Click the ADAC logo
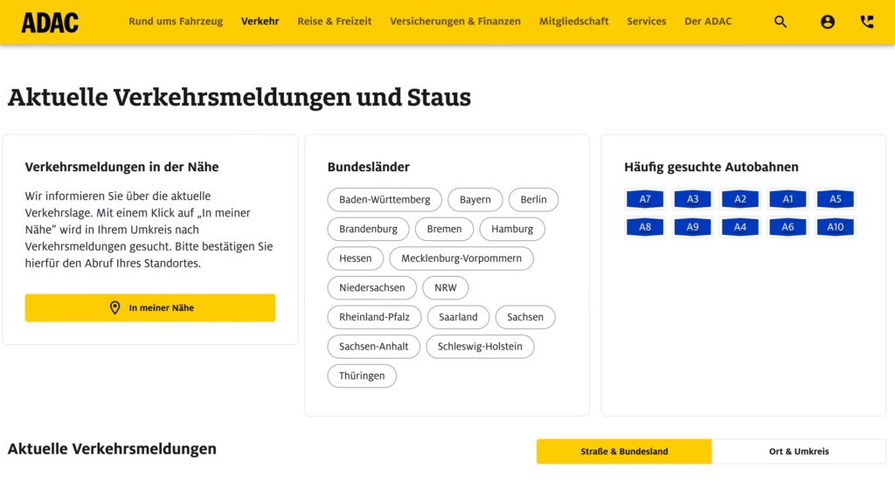The height and width of the screenshot is (503, 895). tap(50, 22)
